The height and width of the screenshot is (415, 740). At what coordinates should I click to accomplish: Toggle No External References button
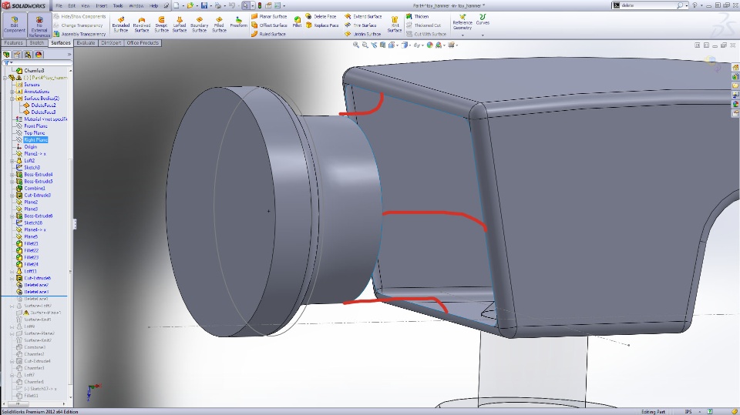(x=39, y=25)
